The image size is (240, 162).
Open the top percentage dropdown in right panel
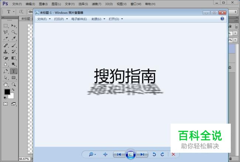point(235,33)
